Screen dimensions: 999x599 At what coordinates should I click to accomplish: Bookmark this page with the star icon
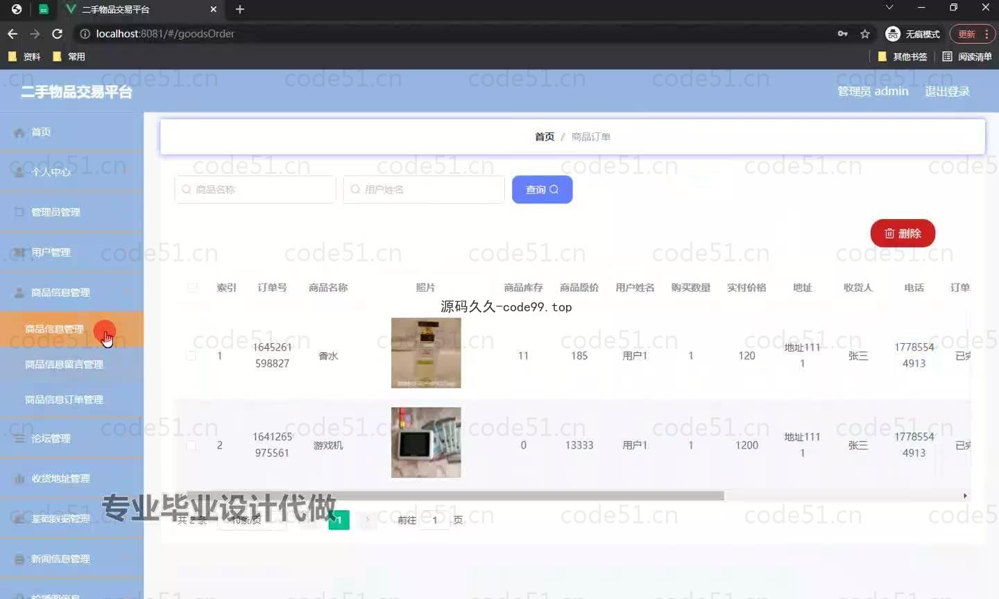865,33
